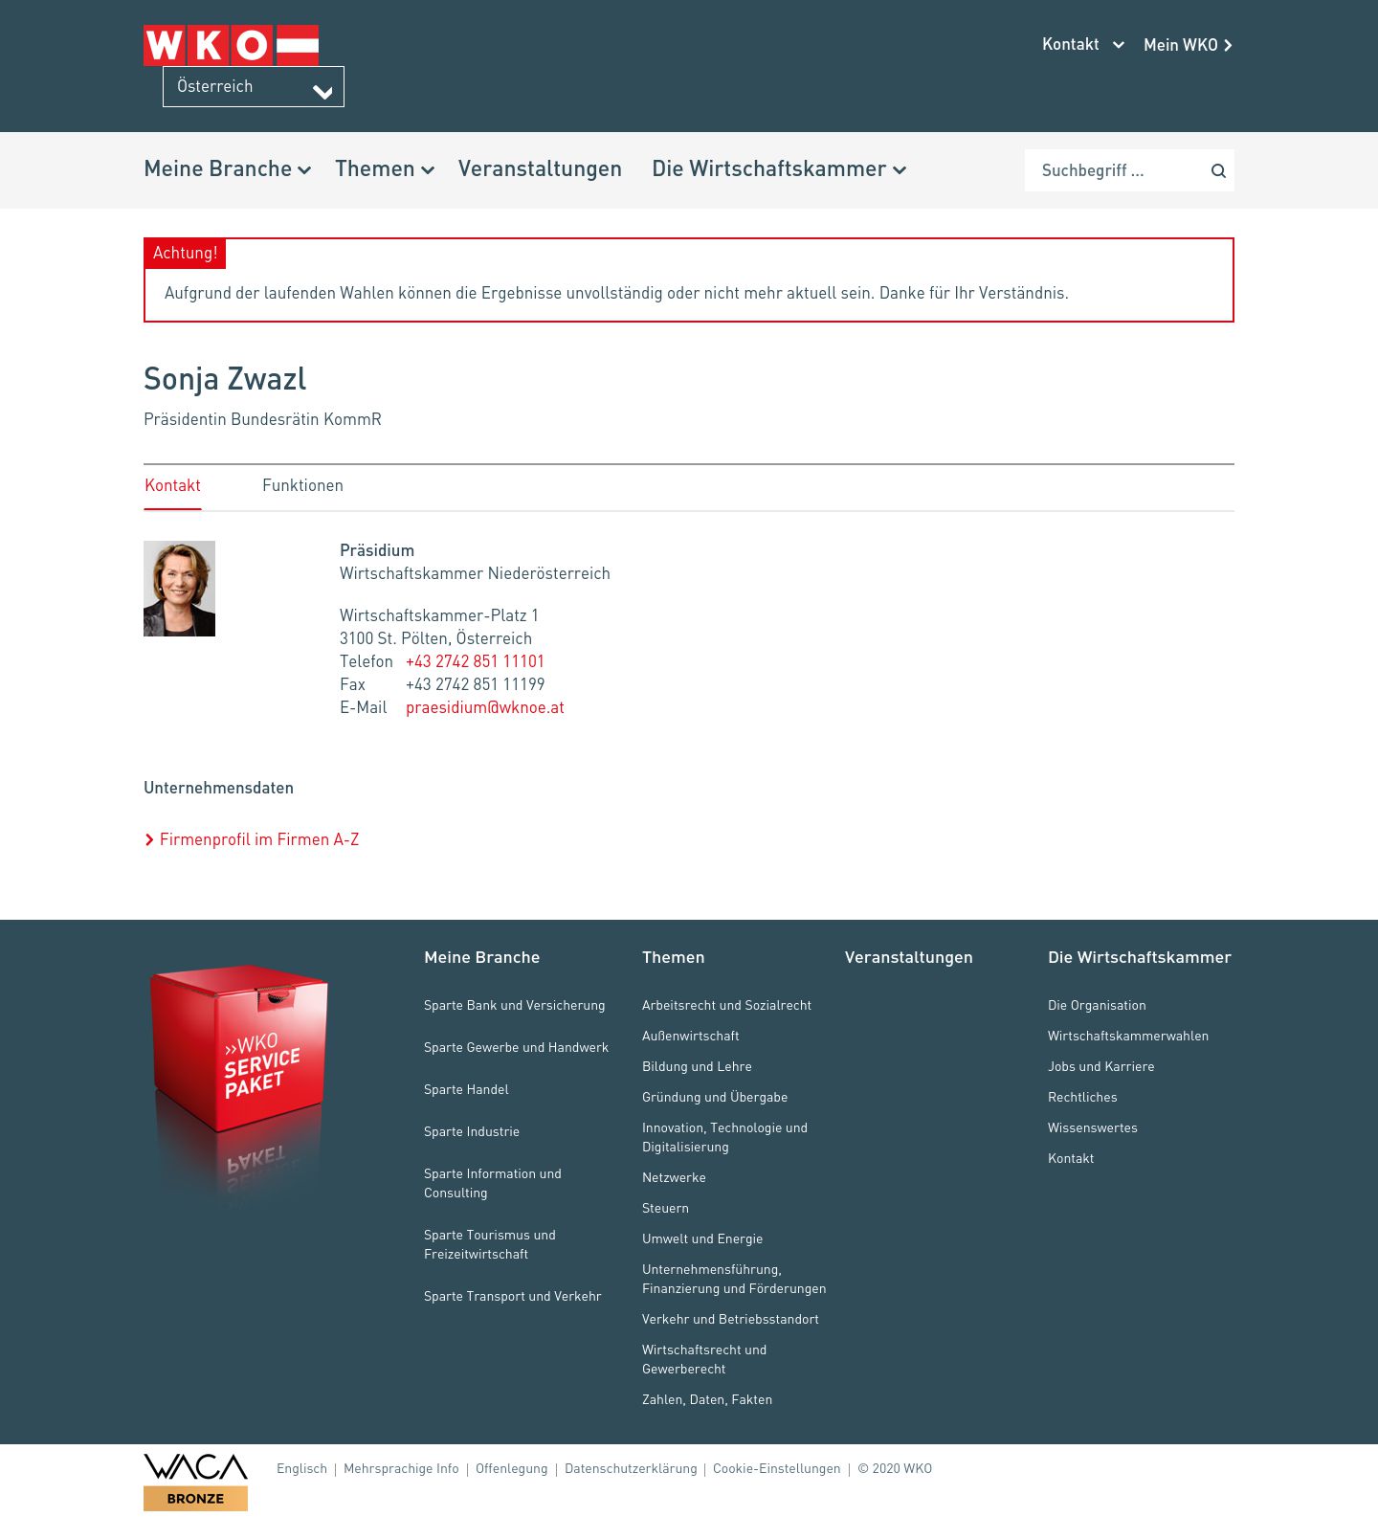Select the Kontakt tab
1378x1517 pixels.
[x=172, y=485]
